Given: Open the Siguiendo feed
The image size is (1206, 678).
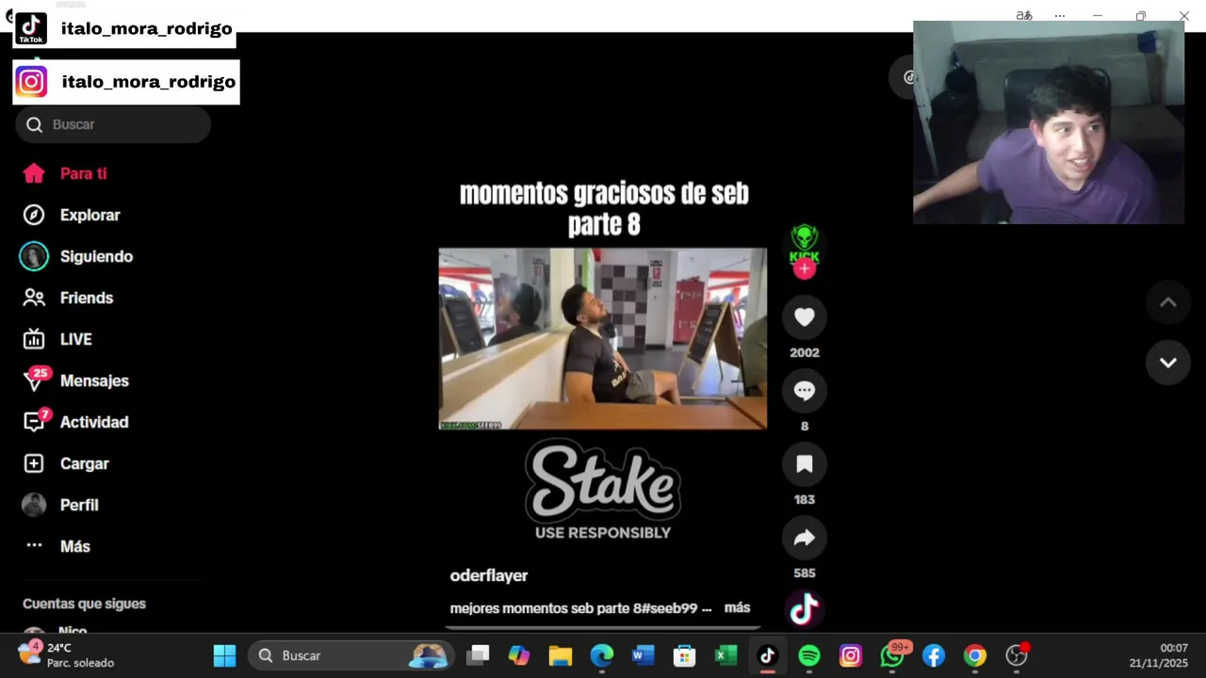Looking at the screenshot, I should (x=77, y=256).
